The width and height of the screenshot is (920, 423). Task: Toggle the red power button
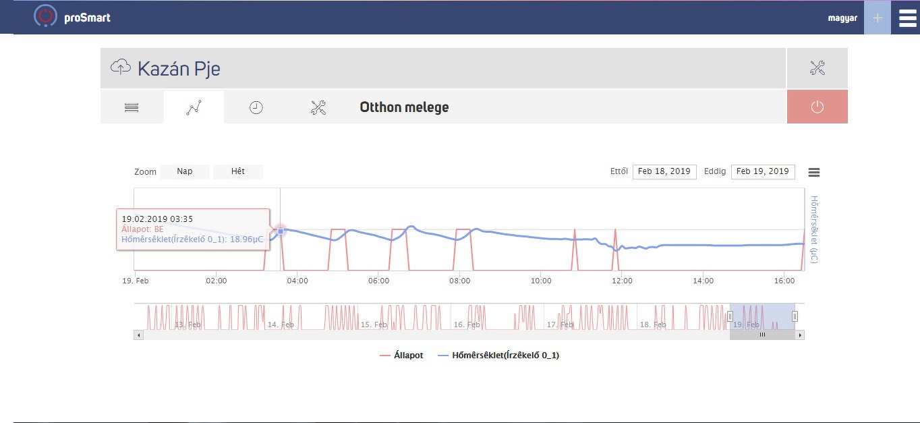point(817,107)
